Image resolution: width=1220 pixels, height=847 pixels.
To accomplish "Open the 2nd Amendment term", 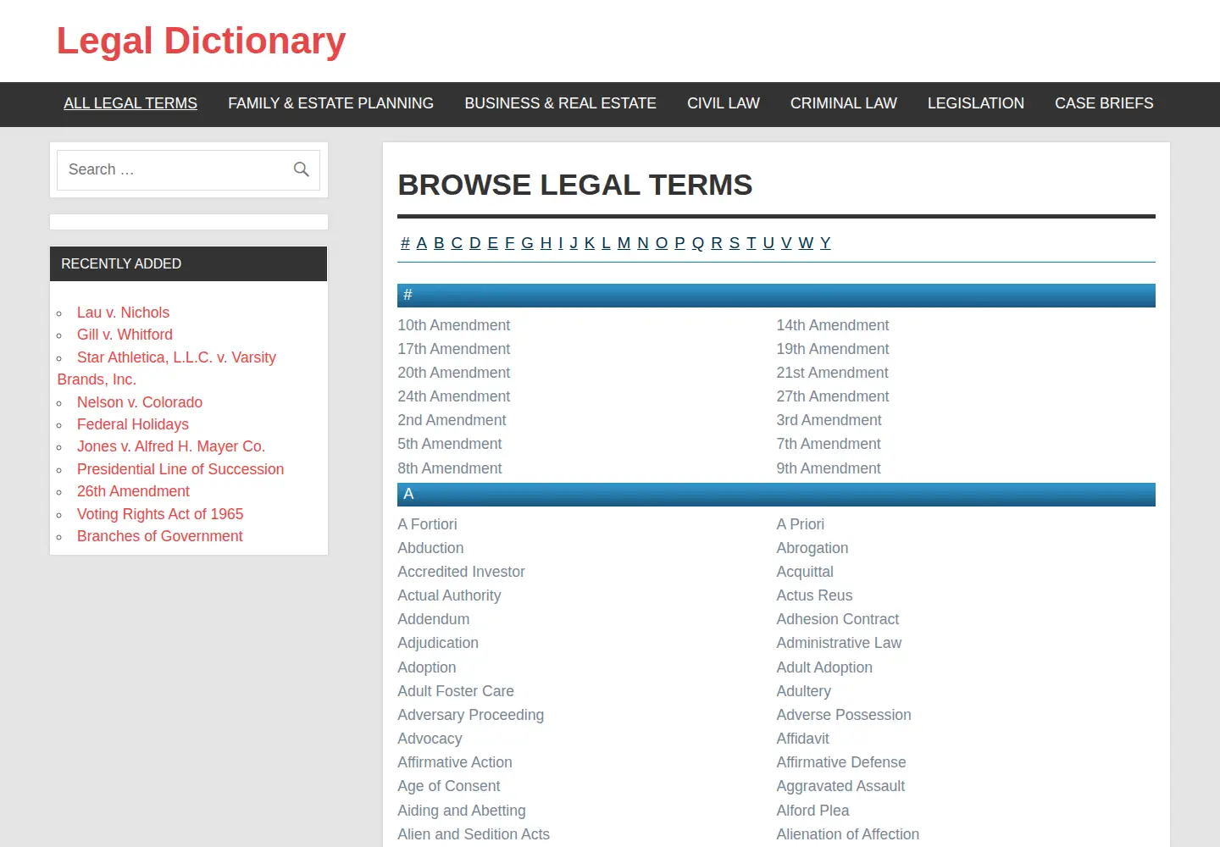I will [452, 420].
